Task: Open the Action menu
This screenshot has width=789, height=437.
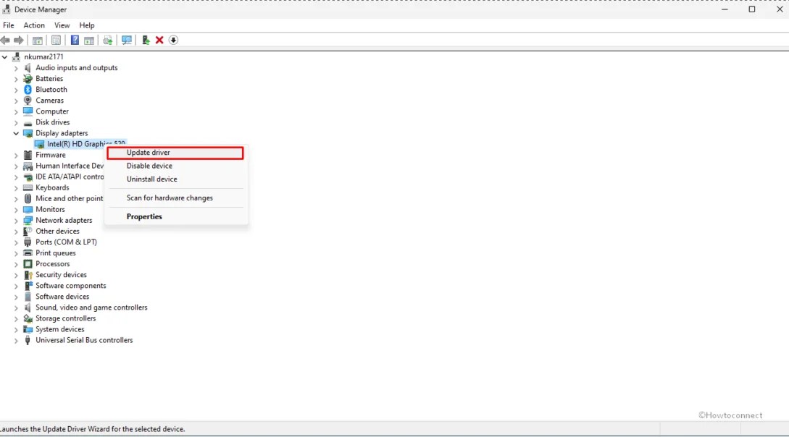Action: [x=33, y=25]
